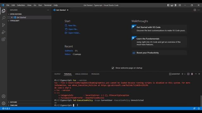Open the File menu

tap(8, 5)
